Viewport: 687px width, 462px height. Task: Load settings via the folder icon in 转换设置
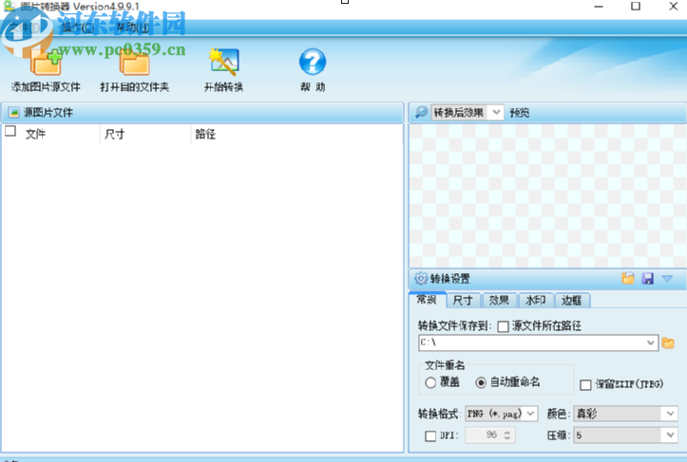pos(628,278)
